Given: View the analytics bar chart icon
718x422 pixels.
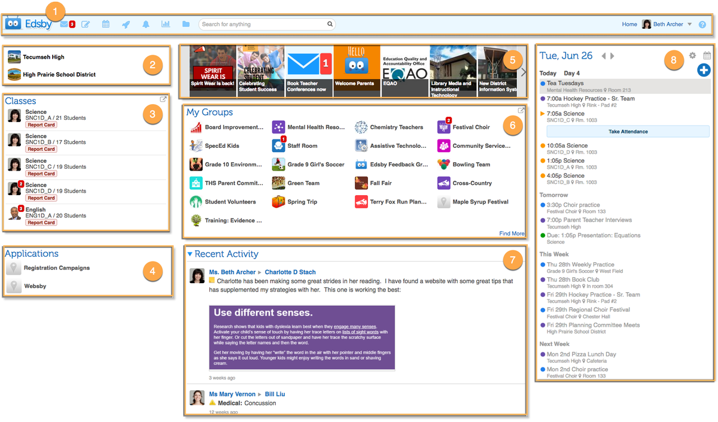Looking at the screenshot, I should [166, 24].
